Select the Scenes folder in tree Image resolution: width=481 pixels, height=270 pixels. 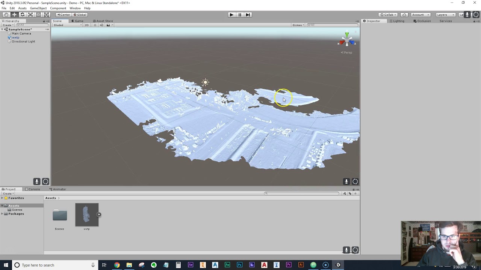17,210
